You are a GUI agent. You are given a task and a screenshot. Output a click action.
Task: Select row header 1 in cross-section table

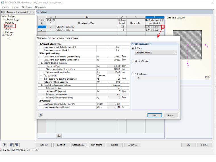[42, 27]
